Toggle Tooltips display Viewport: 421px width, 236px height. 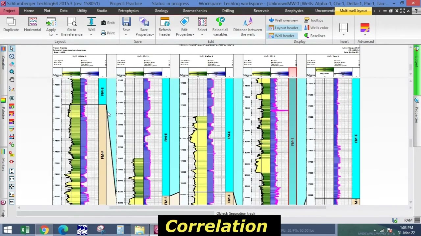pyautogui.click(x=314, y=20)
